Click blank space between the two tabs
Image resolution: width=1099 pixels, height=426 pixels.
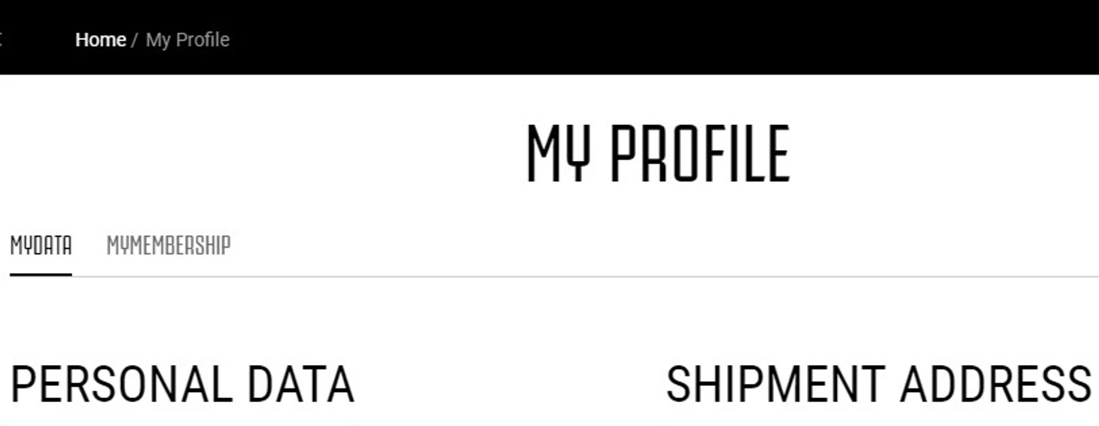pos(89,245)
